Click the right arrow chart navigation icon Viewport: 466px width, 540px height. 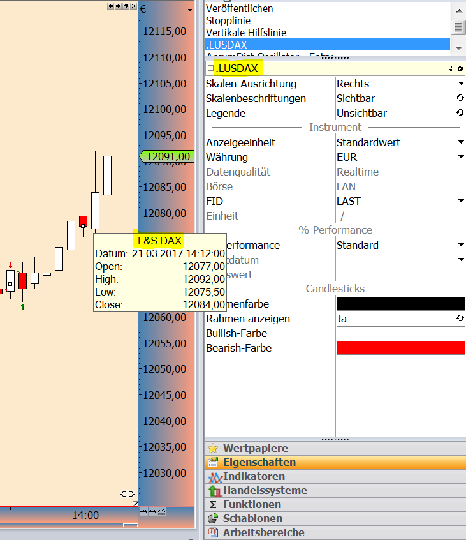pos(118,6)
